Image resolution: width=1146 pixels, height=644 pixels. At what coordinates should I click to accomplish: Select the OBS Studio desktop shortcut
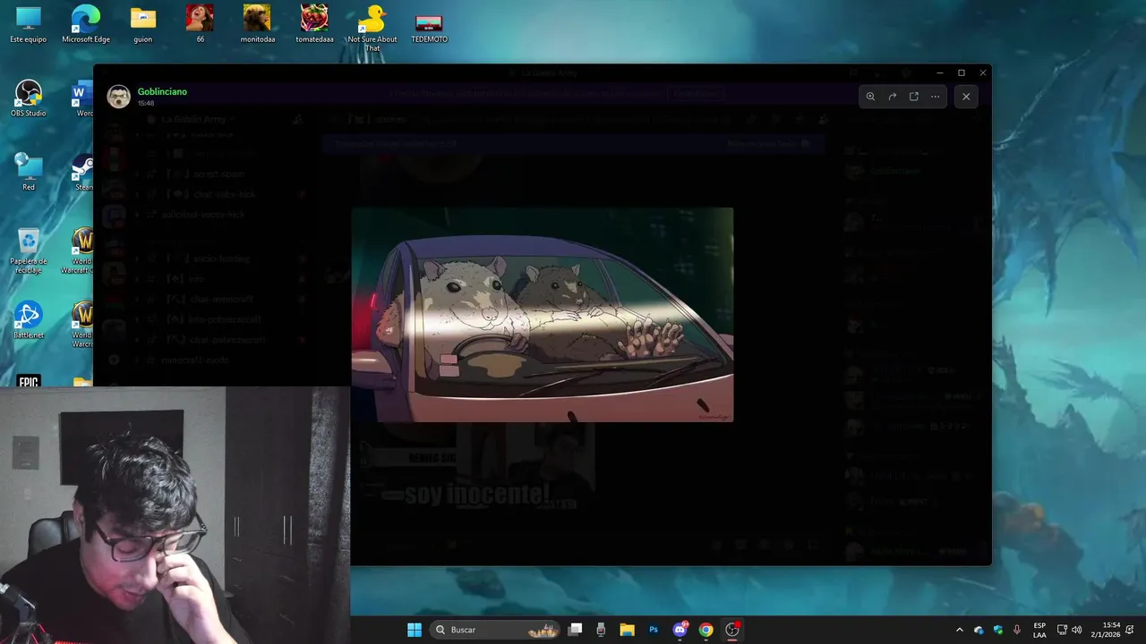point(29,98)
